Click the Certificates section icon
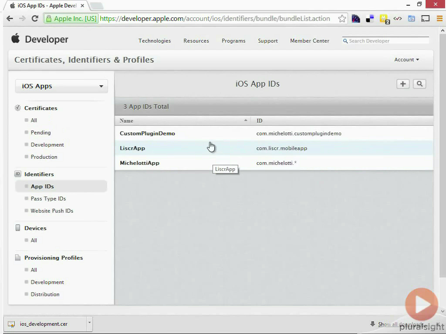The width and height of the screenshot is (446, 334). point(17,108)
